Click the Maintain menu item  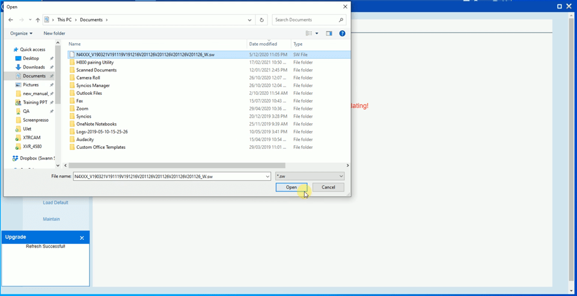click(x=51, y=219)
